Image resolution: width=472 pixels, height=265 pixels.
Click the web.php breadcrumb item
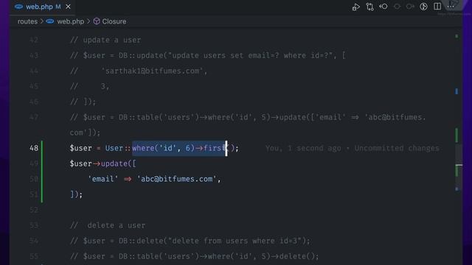tap(71, 21)
